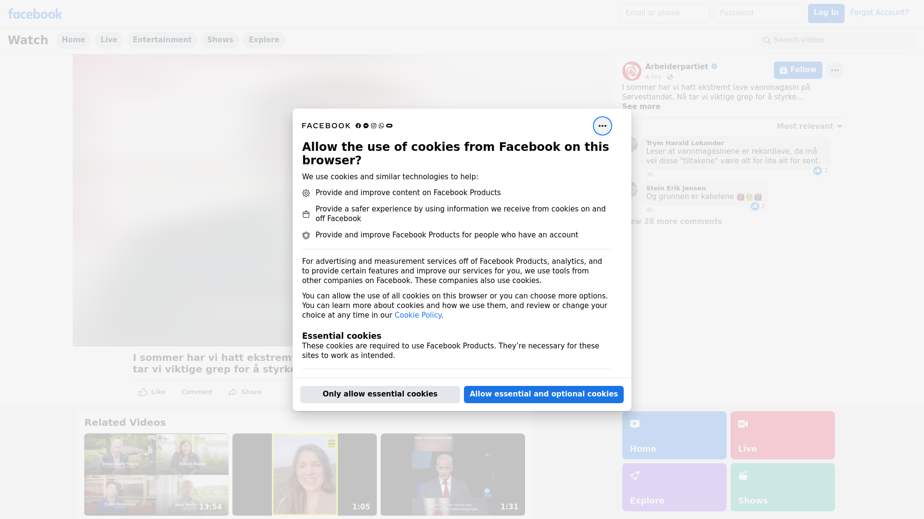Click the Essential cookies heading
The width and height of the screenshot is (924, 519).
[x=342, y=336]
